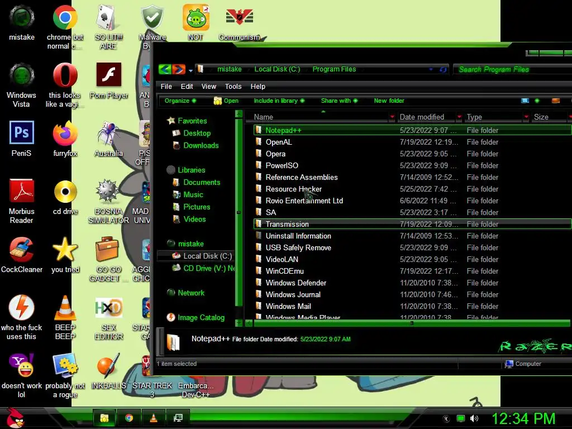
Task: Select CD Drive (V:) in navigation pane
Action: 209,269
